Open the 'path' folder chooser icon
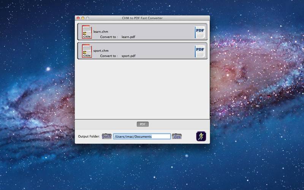Viewport: 304px width, 190px height. point(107,136)
